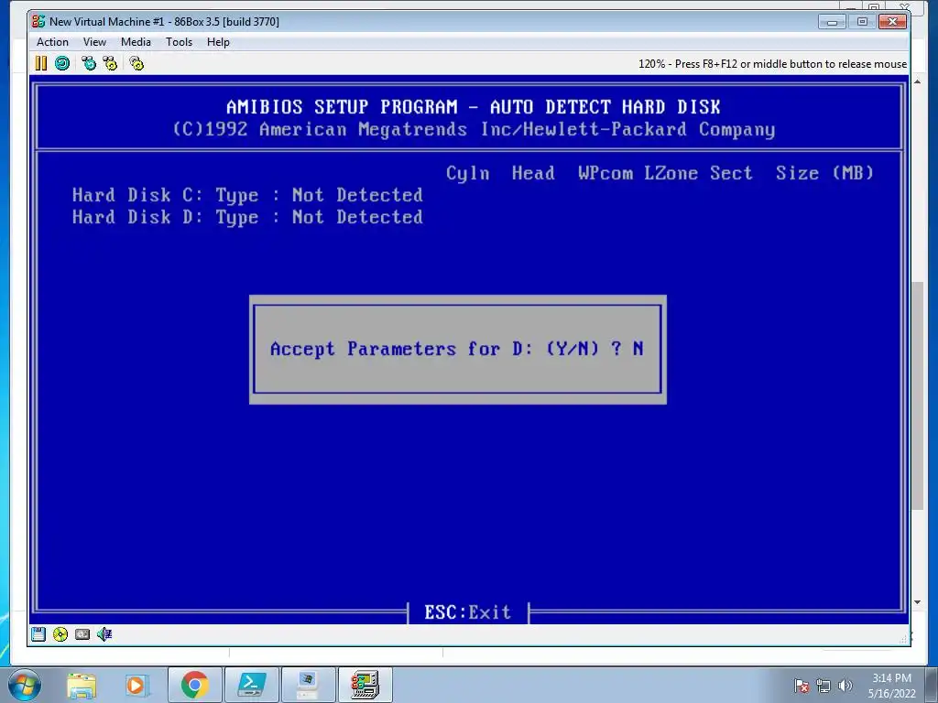Image resolution: width=938 pixels, height=703 pixels.
Task: Open the View menu
Action: (94, 42)
